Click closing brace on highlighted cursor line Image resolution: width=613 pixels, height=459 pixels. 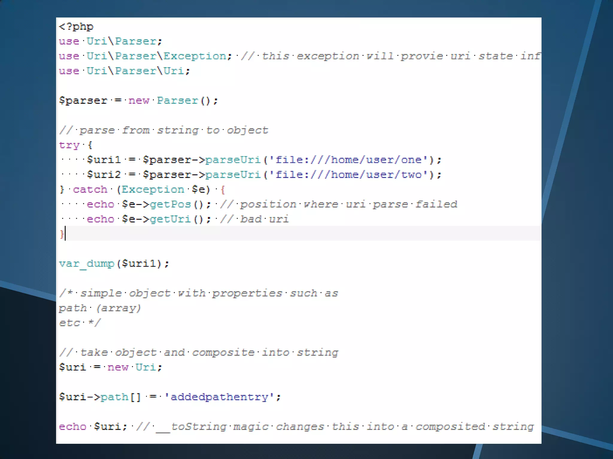(62, 234)
